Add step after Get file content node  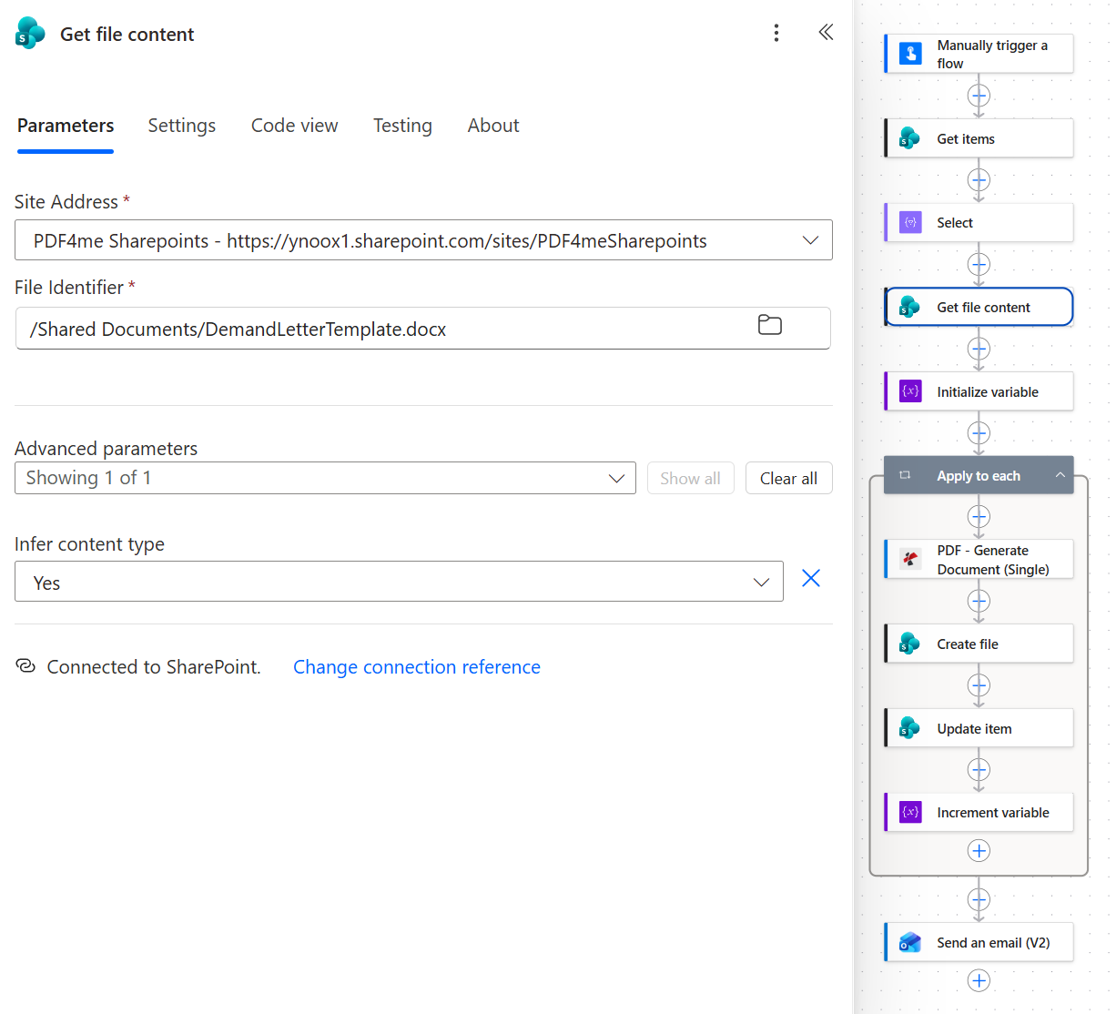coord(979,349)
